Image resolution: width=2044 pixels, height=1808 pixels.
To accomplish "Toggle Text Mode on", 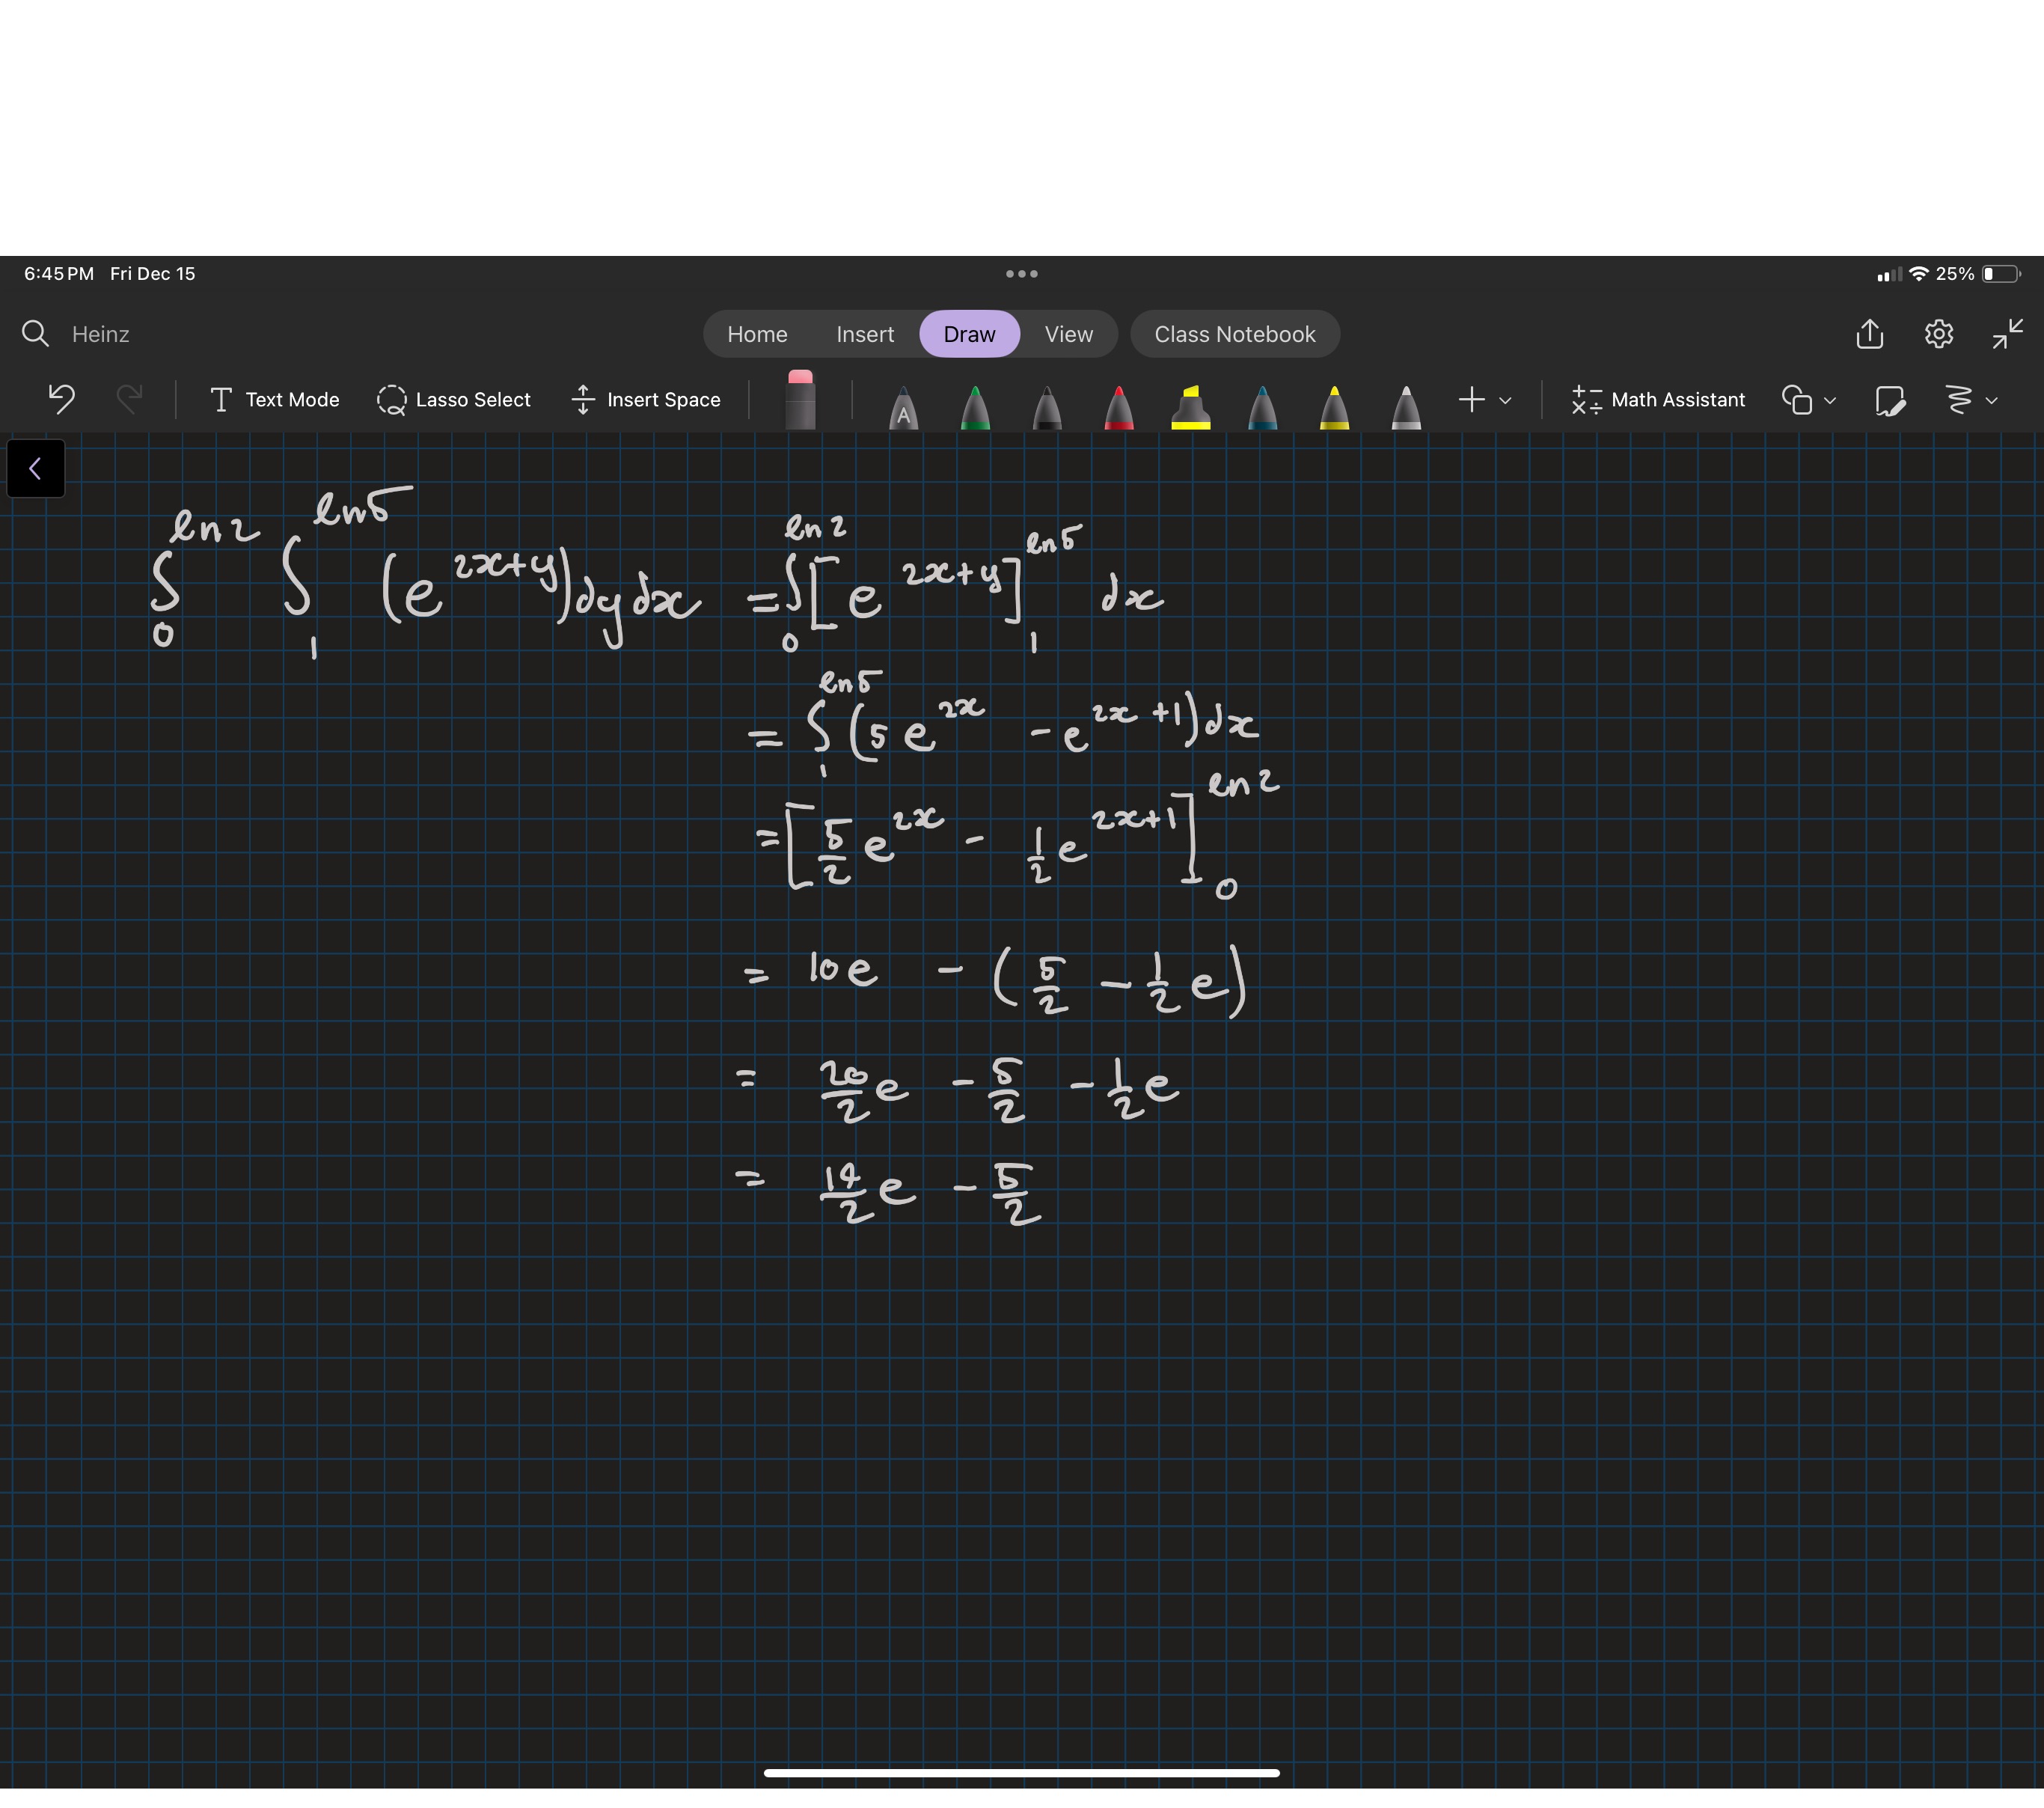I will click(275, 400).
